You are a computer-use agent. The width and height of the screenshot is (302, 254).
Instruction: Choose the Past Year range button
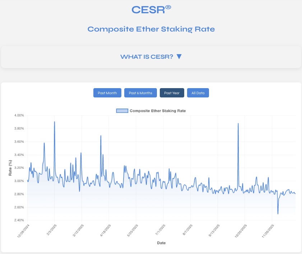coord(172,93)
